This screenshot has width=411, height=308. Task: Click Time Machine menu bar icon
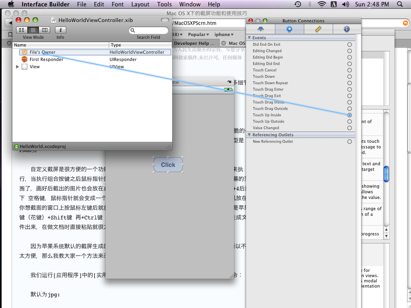297,4
